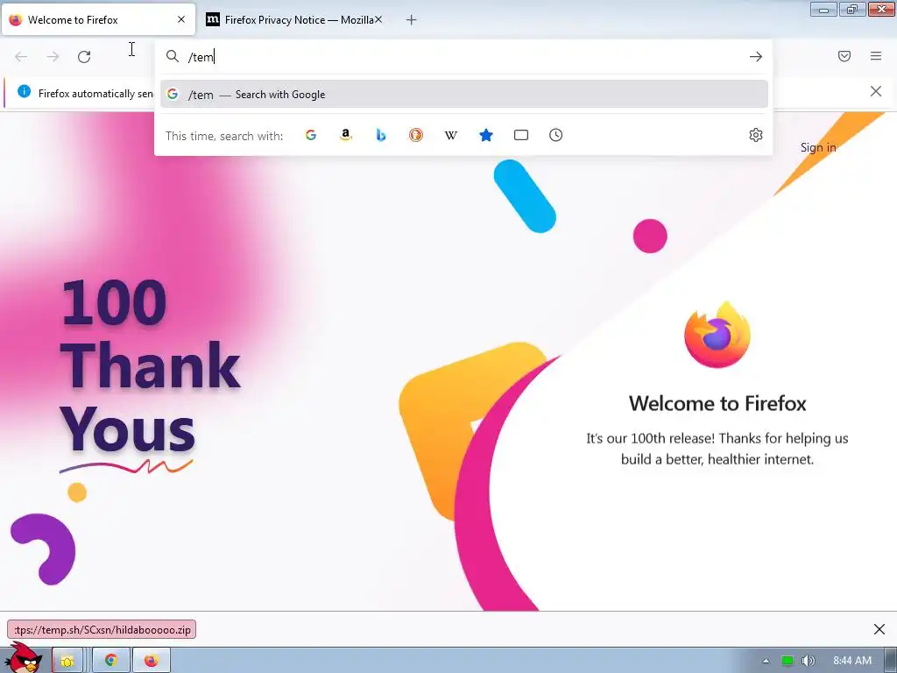The image size is (897, 673).
Task: Open the Firefox application menu
Action: click(x=876, y=56)
